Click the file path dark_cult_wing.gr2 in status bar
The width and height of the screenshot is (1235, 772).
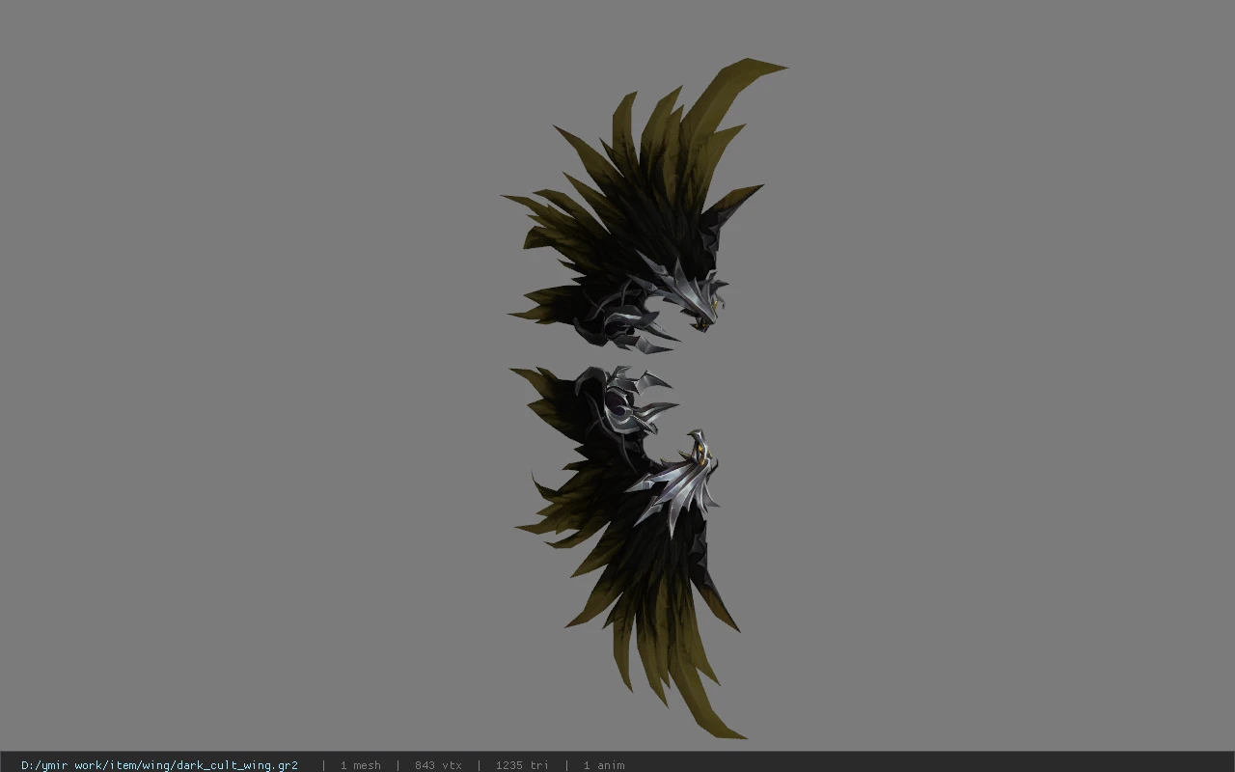click(x=159, y=765)
